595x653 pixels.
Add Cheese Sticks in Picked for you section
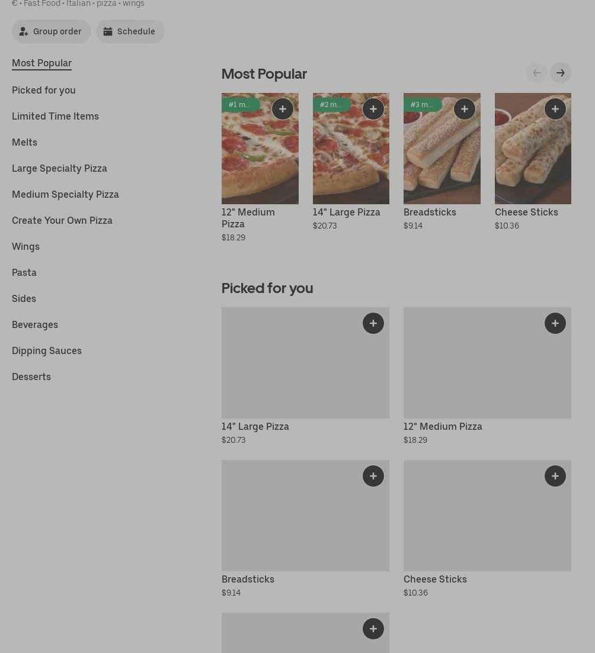[555, 476]
